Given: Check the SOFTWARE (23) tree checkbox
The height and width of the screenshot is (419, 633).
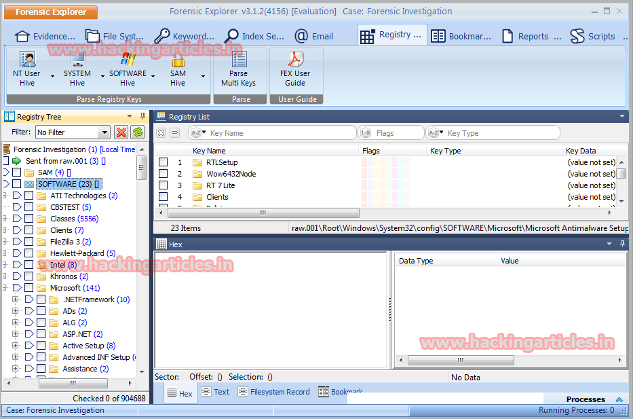Looking at the screenshot, I should click(16, 184).
